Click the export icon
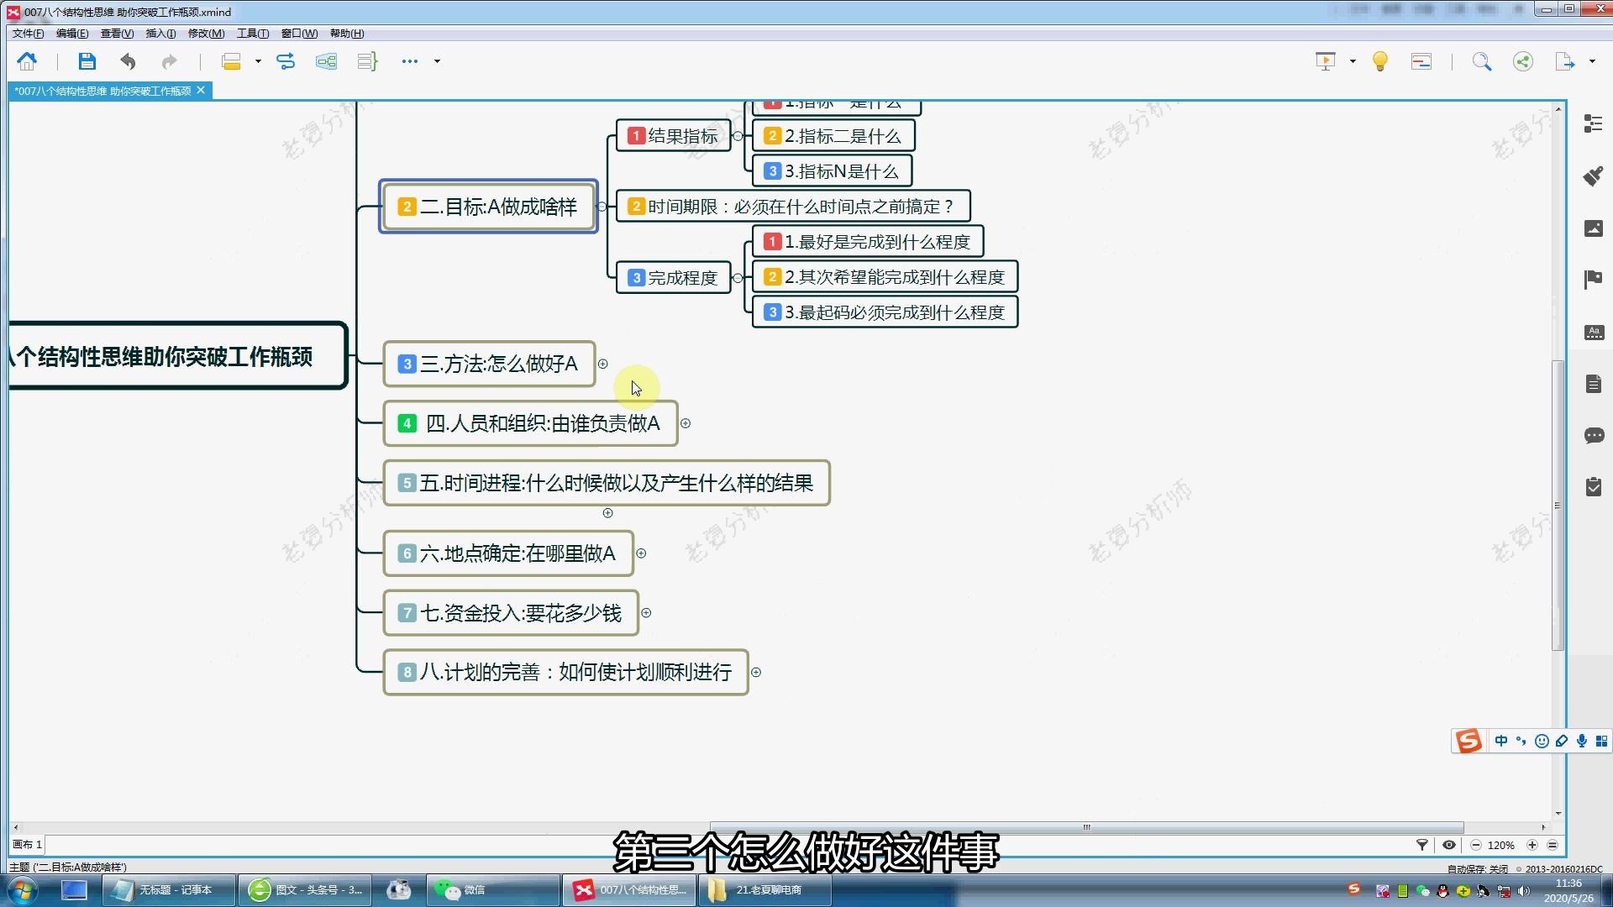Image resolution: width=1613 pixels, height=907 pixels. pyautogui.click(x=1565, y=61)
